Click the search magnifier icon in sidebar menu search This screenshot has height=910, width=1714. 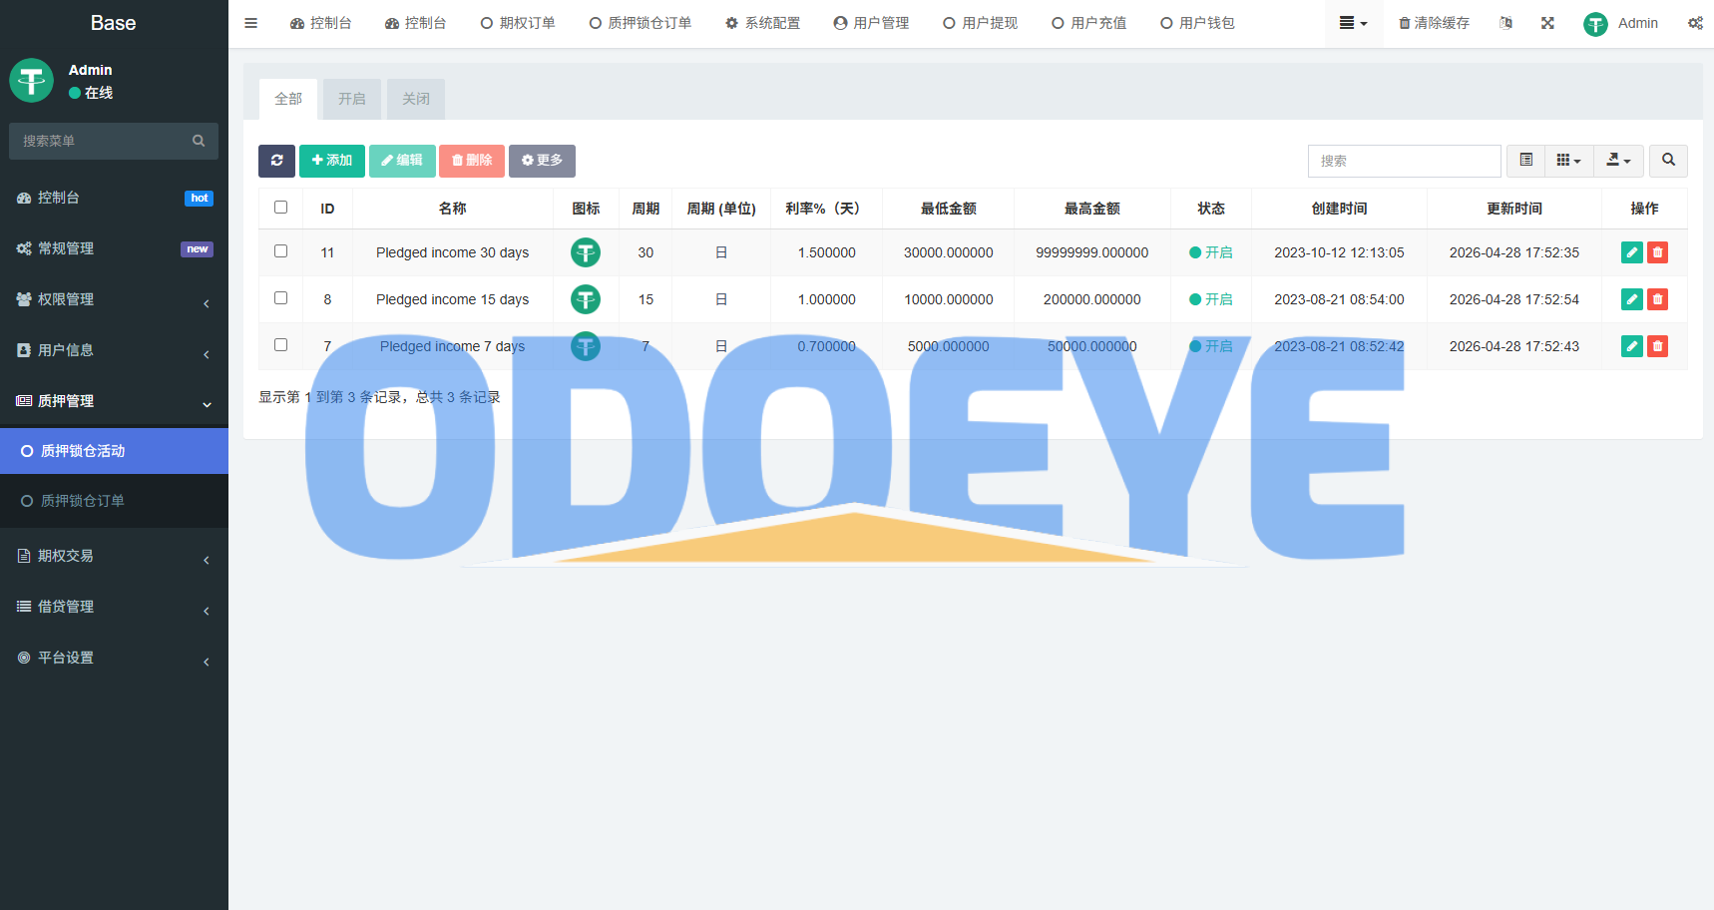tap(199, 141)
